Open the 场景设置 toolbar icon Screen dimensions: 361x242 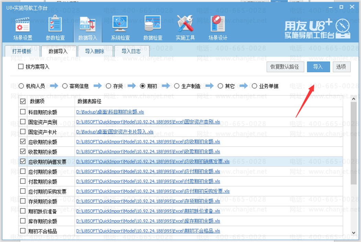(x=23, y=28)
